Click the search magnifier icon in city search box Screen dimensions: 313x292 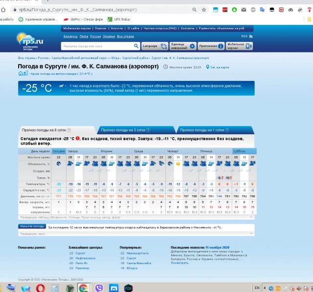136,46
